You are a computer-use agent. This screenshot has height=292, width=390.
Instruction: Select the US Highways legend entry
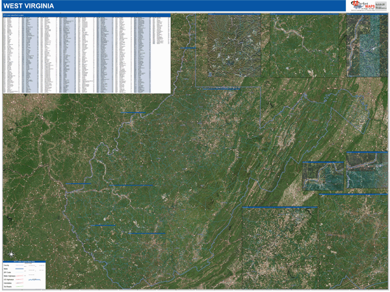pyautogui.click(x=8, y=279)
